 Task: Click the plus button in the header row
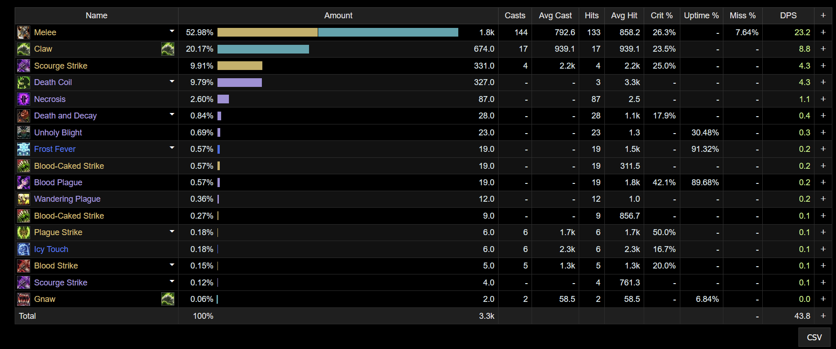[823, 16]
